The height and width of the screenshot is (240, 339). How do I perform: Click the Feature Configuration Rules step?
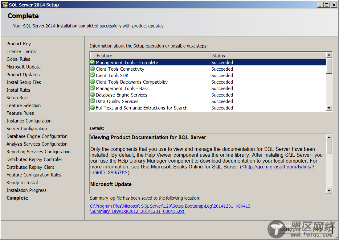click(x=34, y=175)
